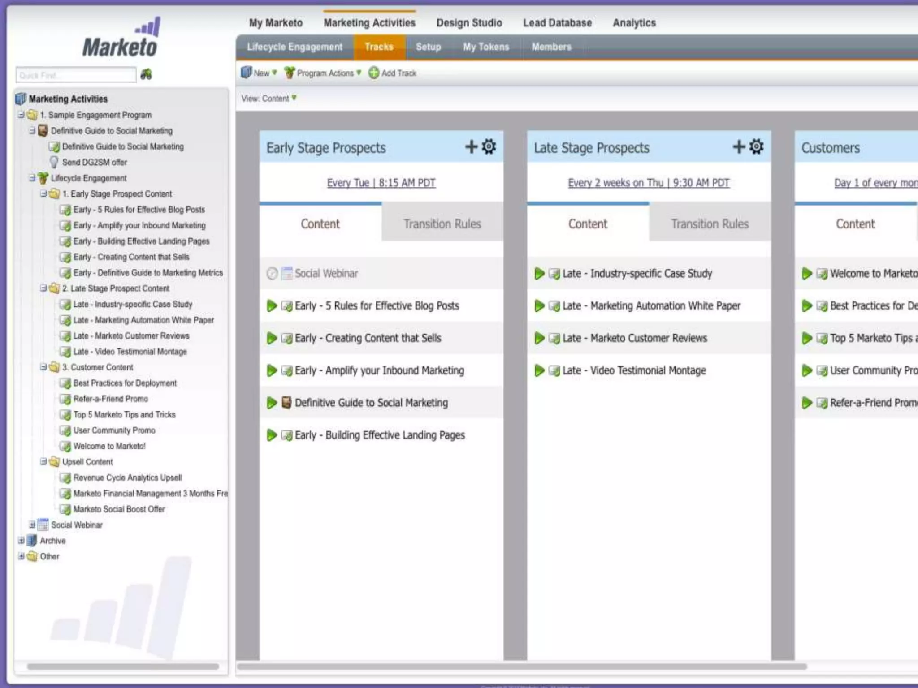Open gear settings on Early Stage Prospects

point(489,147)
